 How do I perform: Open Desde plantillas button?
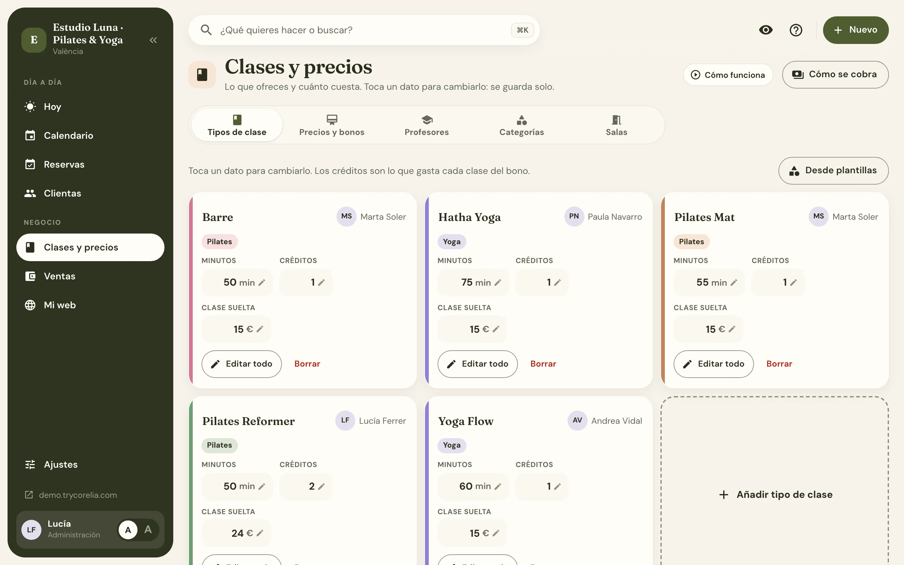(x=833, y=171)
